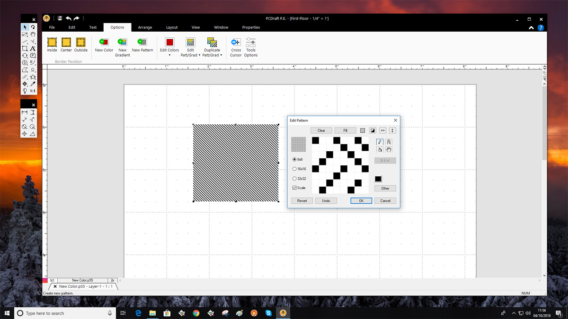Open the Layout menu

(x=172, y=27)
